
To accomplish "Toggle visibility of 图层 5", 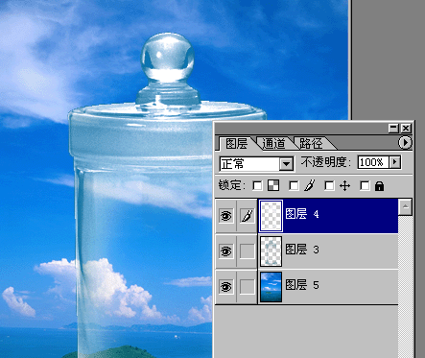I will [225, 287].
